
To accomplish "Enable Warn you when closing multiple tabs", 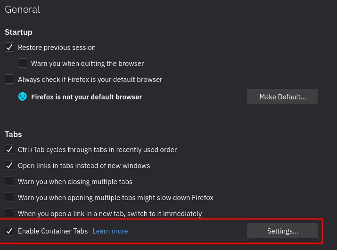I will pyautogui.click(x=9, y=181).
